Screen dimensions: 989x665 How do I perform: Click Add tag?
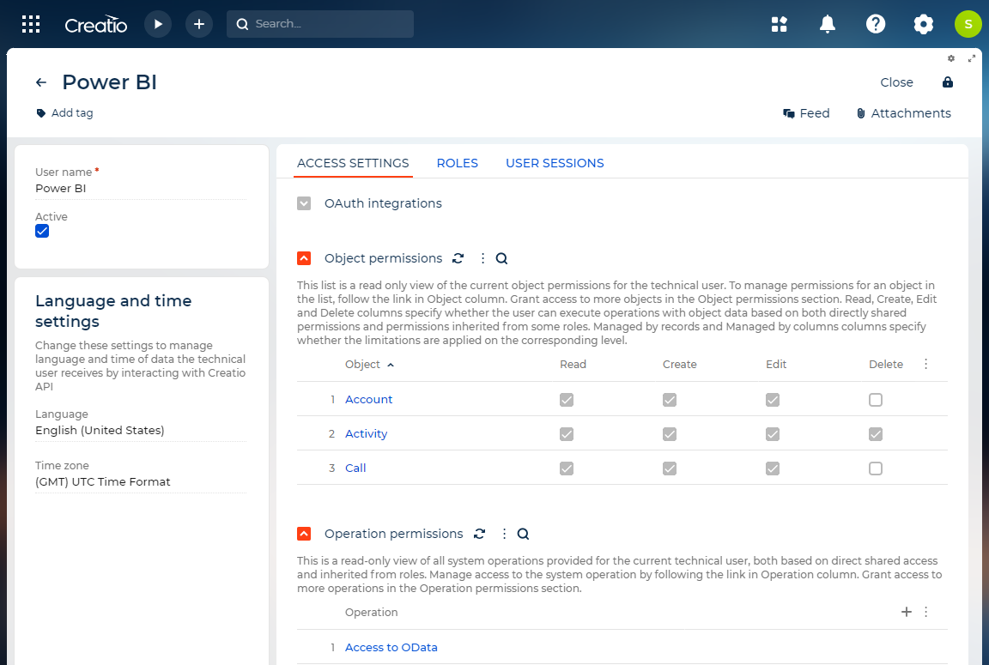click(65, 112)
